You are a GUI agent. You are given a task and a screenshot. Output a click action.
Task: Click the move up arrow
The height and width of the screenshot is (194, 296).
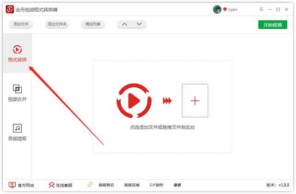coord(124,24)
